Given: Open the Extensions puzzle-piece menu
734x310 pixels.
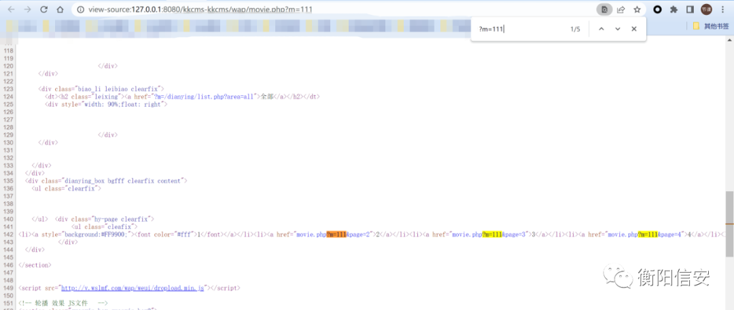Looking at the screenshot, I should tap(674, 10).
